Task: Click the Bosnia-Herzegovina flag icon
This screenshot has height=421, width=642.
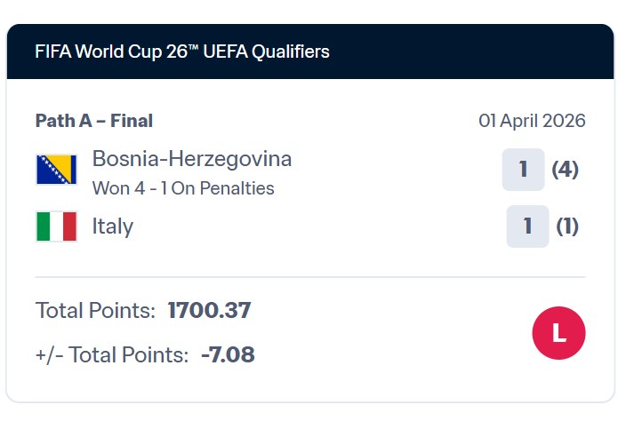Action: click(56, 170)
